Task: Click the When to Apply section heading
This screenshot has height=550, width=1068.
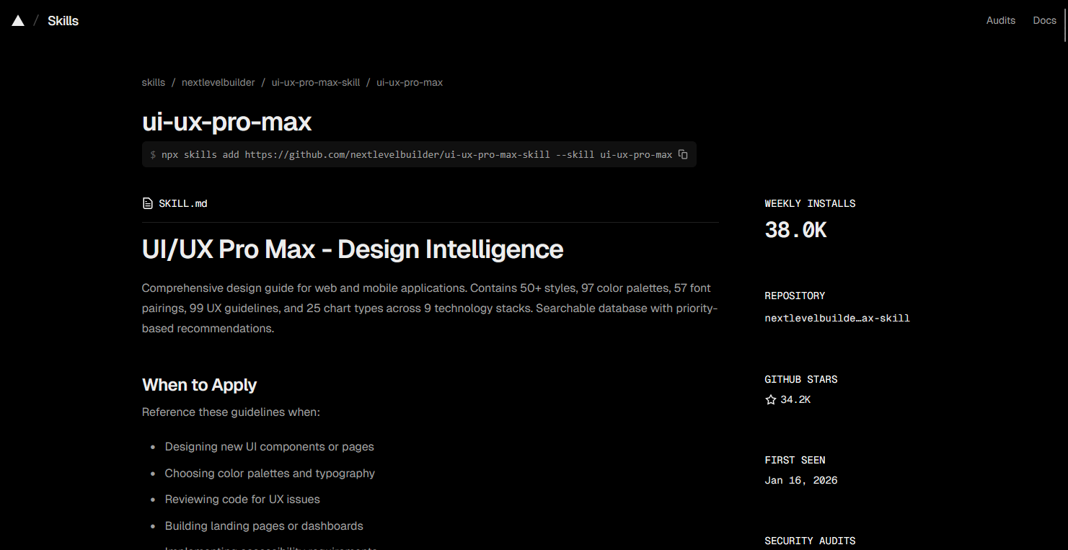Action: click(x=199, y=384)
